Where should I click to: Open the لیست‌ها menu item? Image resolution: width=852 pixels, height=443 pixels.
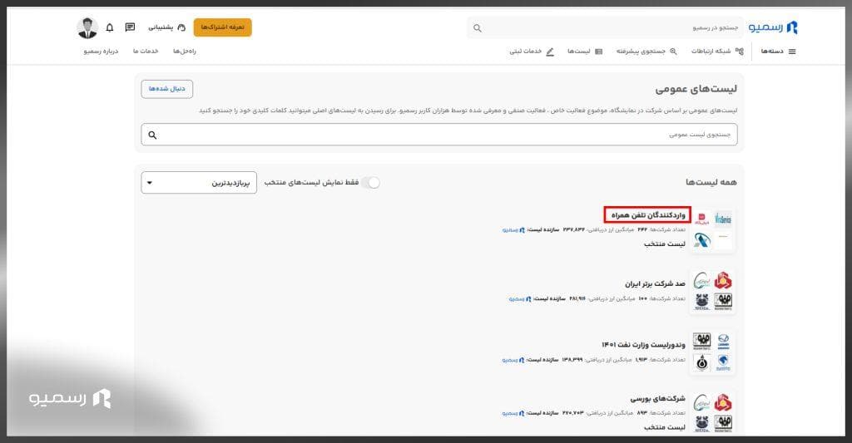(585, 51)
